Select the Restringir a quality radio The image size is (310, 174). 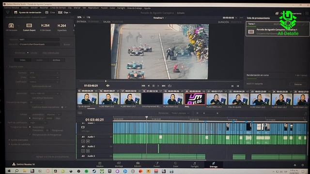coord(30,118)
